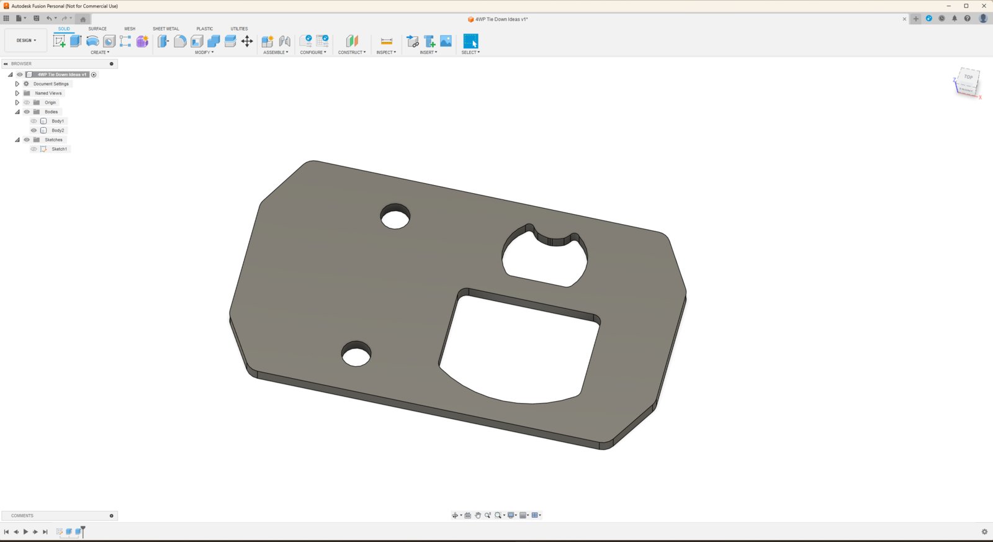Open the Data Panel grid icon
993x542 pixels.
pyautogui.click(x=6, y=19)
